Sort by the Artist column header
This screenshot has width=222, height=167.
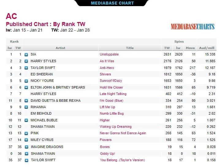[60, 48]
